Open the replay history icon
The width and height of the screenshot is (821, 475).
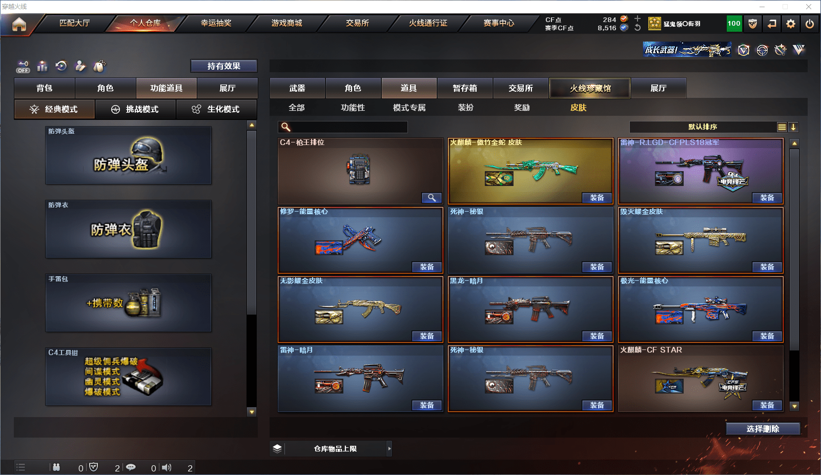tap(61, 66)
